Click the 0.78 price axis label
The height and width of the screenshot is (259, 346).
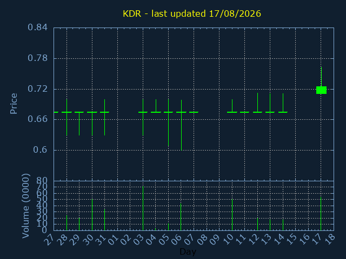coord(37,58)
